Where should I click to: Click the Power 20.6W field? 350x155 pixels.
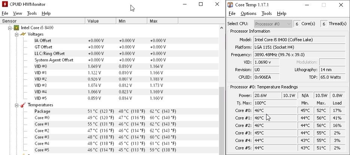point(267,95)
